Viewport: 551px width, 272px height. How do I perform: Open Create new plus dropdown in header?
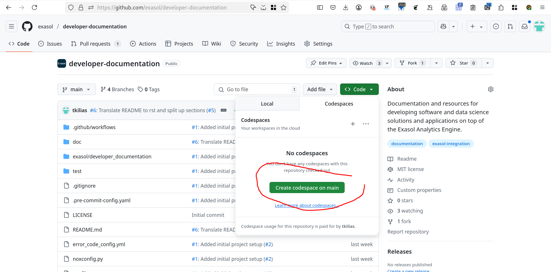(477, 26)
